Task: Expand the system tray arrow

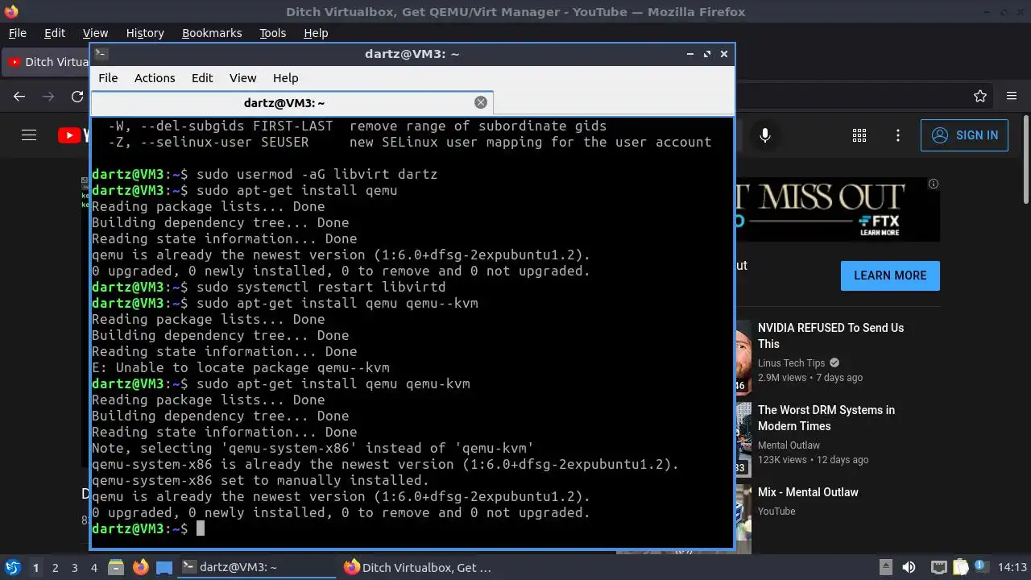Action: tap(885, 567)
